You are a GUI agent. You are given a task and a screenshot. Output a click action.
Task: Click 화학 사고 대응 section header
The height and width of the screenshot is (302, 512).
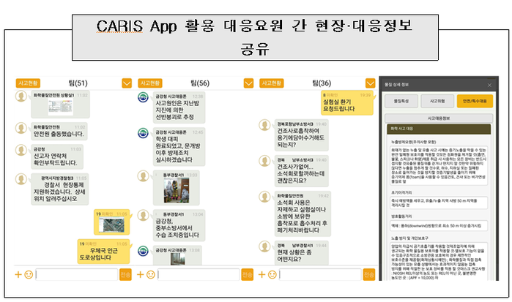439,129
